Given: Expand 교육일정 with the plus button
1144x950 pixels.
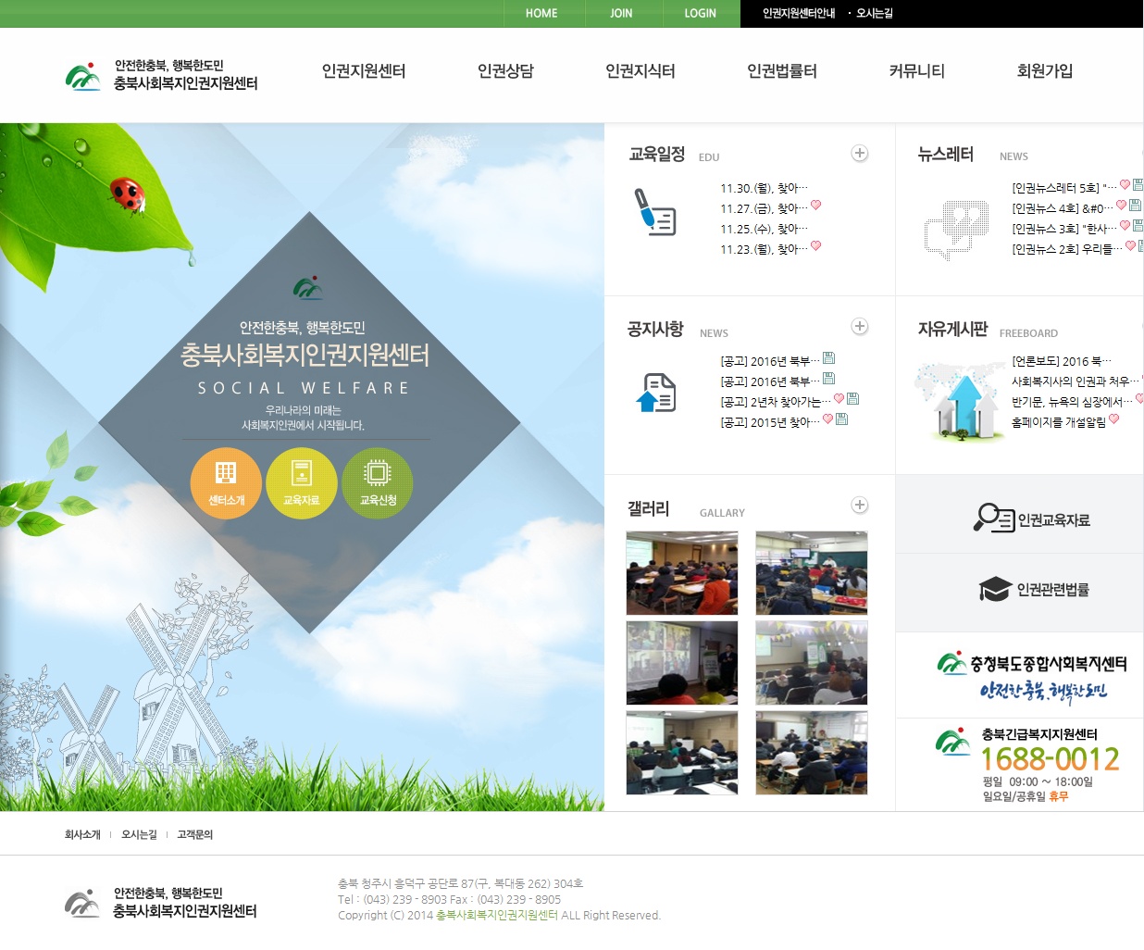Looking at the screenshot, I should 860,154.
